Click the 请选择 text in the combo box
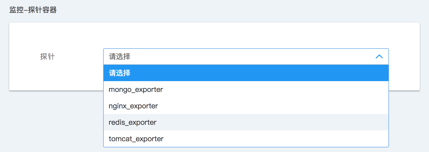This screenshot has width=429, height=152. click(x=120, y=56)
